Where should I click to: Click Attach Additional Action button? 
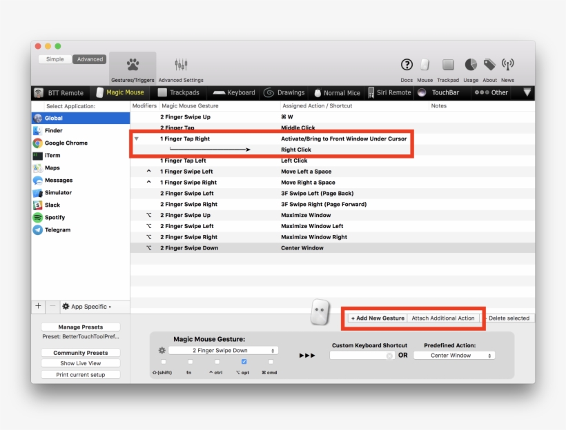tap(443, 318)
